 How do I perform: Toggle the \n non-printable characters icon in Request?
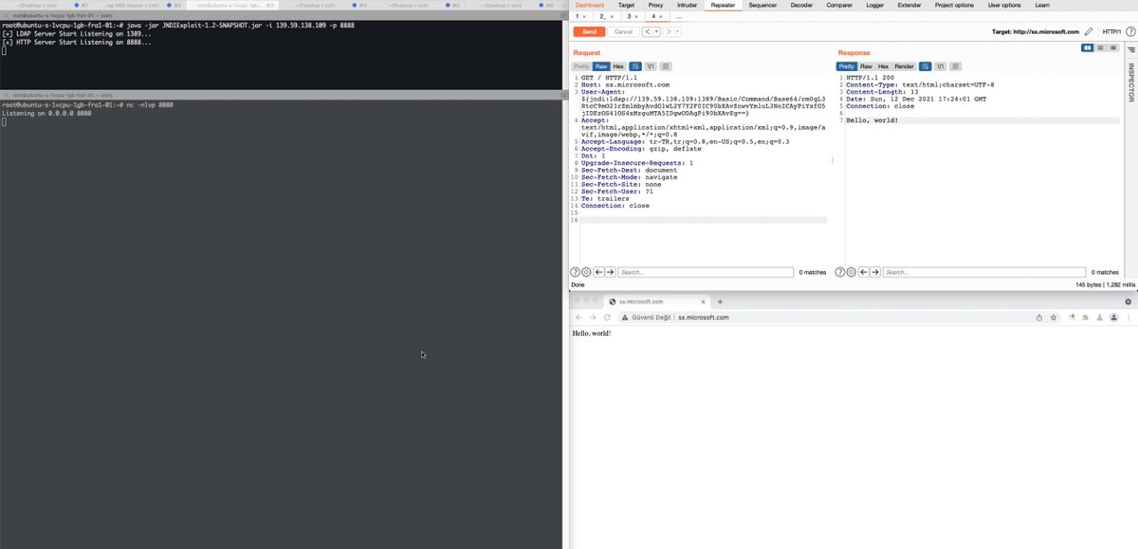[651, 65]
